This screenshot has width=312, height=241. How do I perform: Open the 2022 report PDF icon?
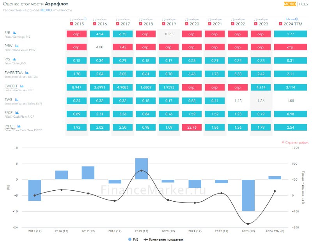233,24
